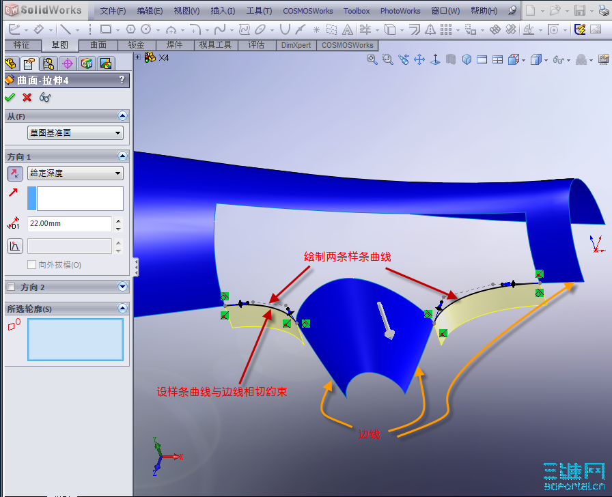Open the 给定深度 end condition dropdown
Viewport: 612px width, 497px height.
tap(75, 173)
